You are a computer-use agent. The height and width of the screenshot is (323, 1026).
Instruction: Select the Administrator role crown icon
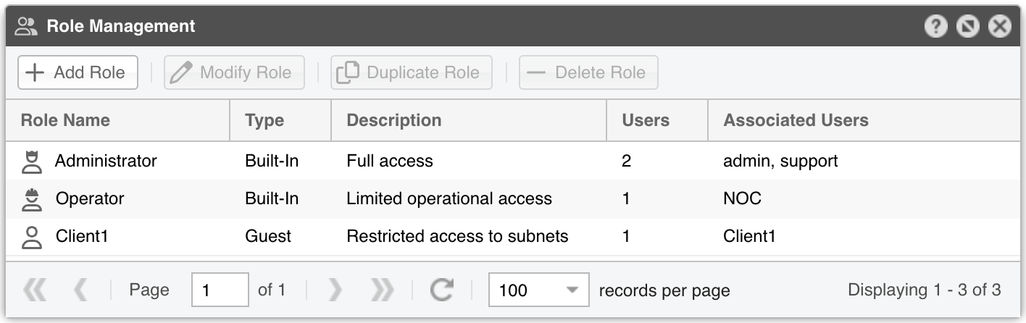click(x=31, y=161)
